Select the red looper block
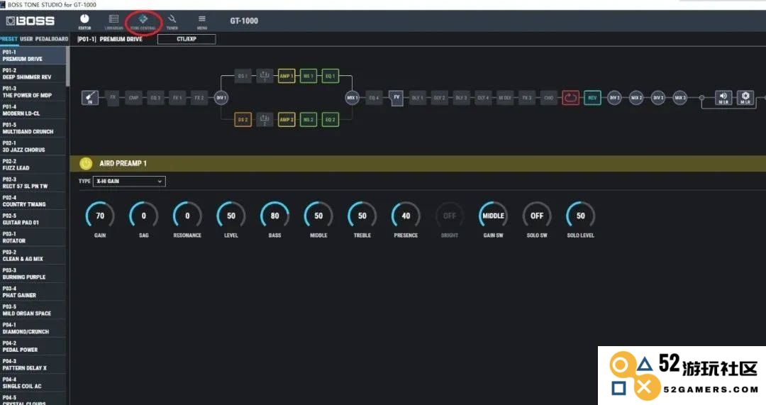 tap(570, 98)
